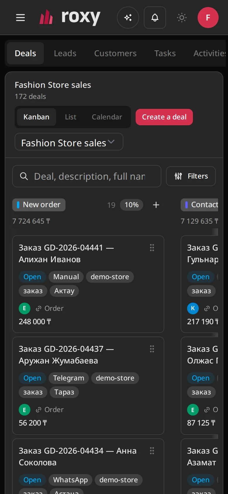Open user profile avatar F
The image size is (228, 494).
click(x=208, y=18)
